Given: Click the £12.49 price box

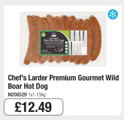Looking at the screenshot, I should [x=33, y=107].
